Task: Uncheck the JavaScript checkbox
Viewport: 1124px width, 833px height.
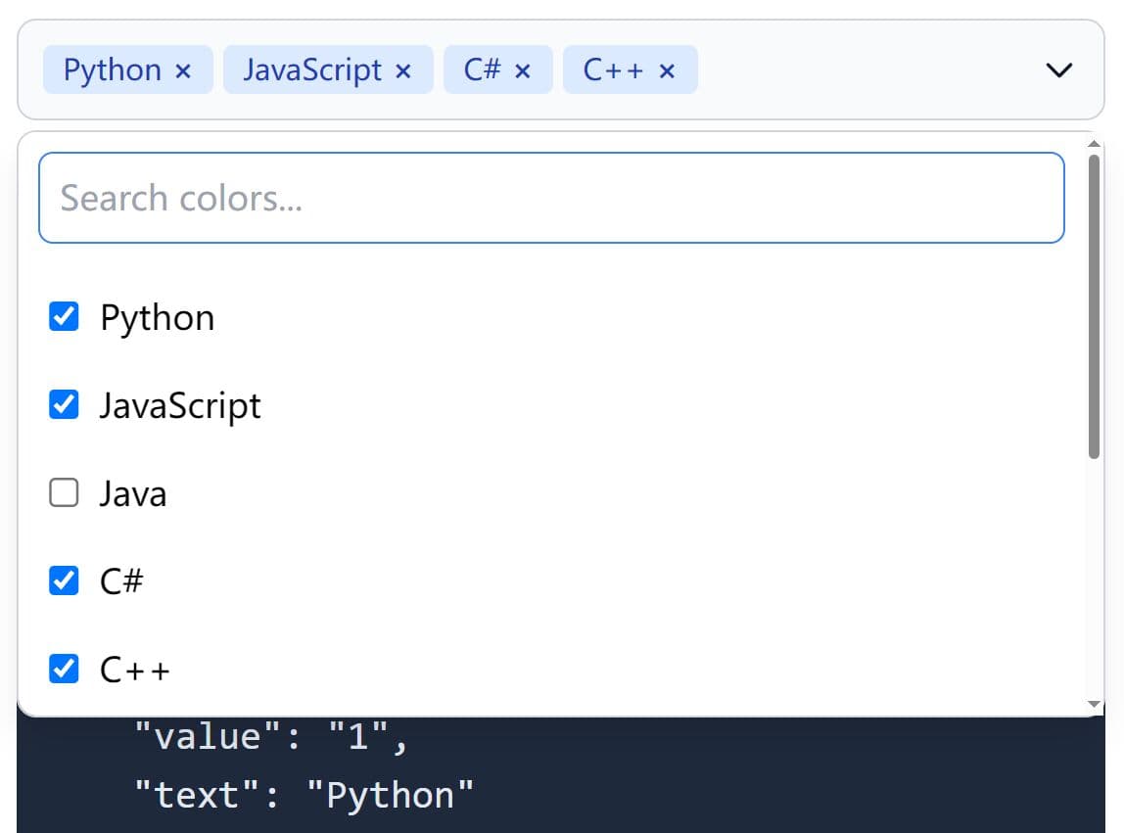Action: 64,405
